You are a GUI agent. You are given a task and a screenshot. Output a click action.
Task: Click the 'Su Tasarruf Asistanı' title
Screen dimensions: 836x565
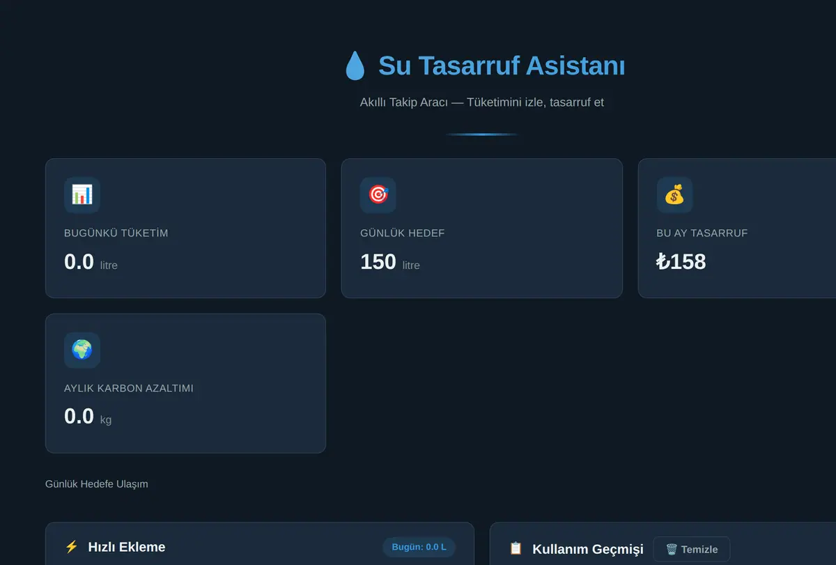(x=502, y=66)
